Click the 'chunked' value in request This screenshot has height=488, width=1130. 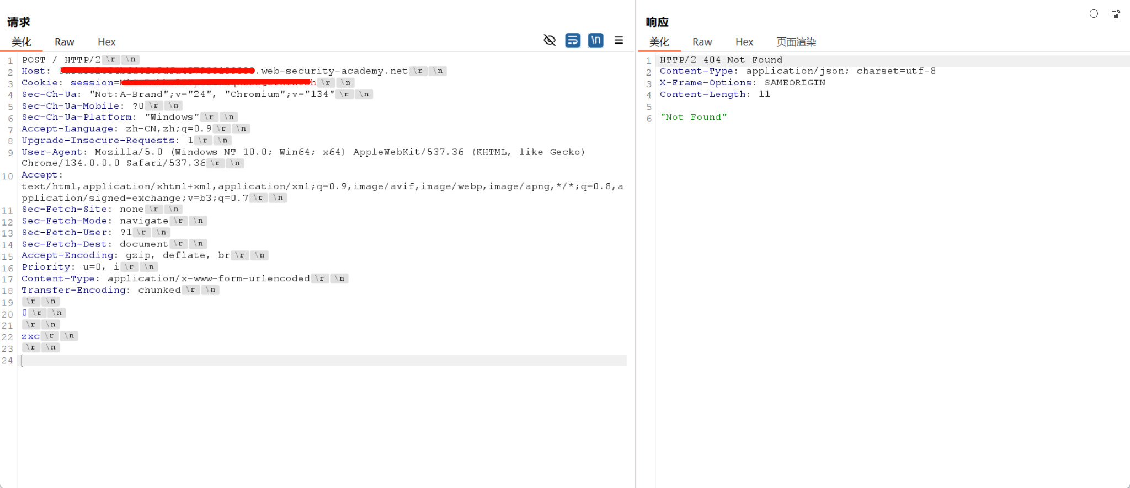(x=159, y=289)
